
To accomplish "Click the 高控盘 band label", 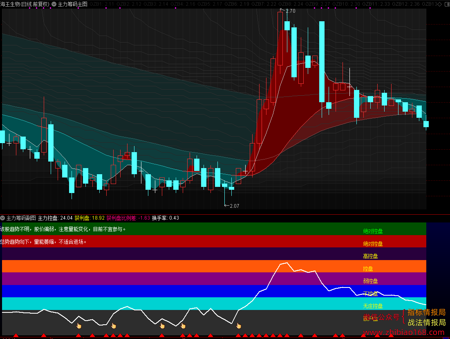I will pos(370,256).
